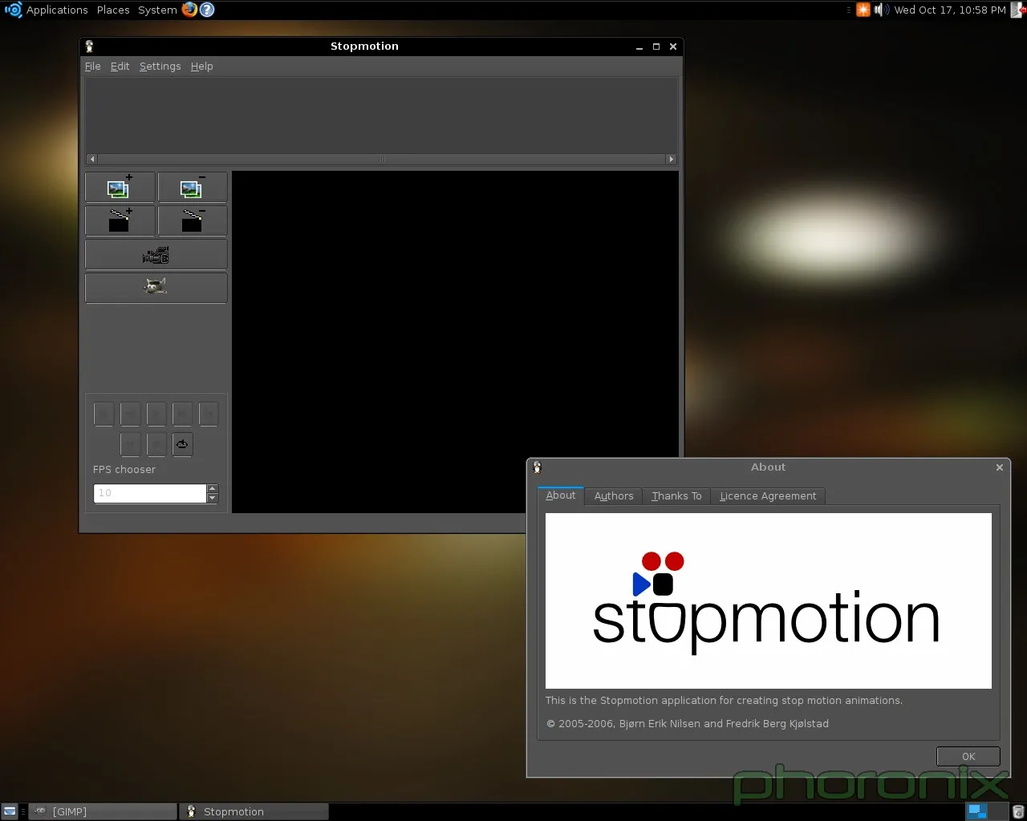Click the clock showing Wed Oct 17

pos(950,10)
